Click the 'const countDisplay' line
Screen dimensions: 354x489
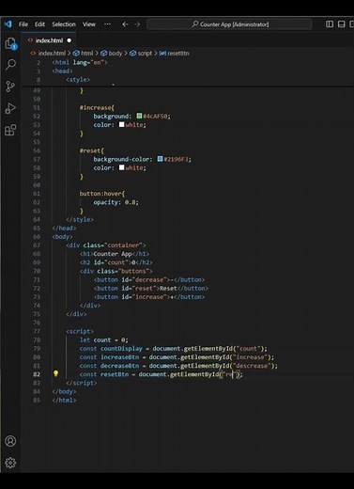(174, 349)
